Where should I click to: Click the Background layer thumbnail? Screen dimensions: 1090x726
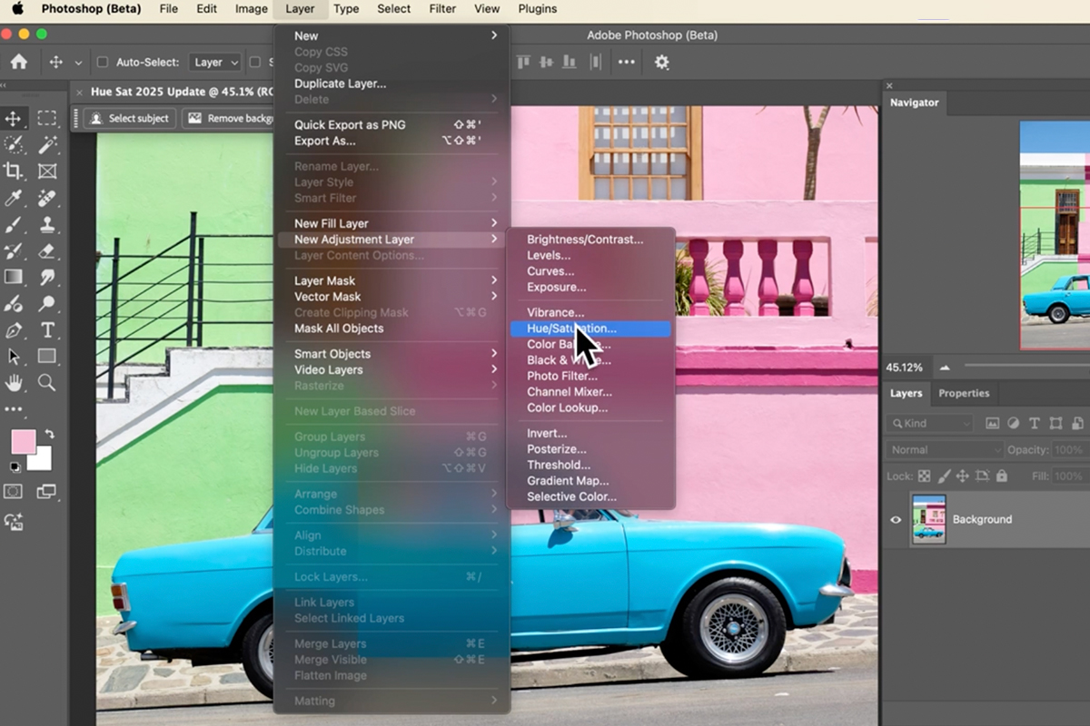point(929,519)
